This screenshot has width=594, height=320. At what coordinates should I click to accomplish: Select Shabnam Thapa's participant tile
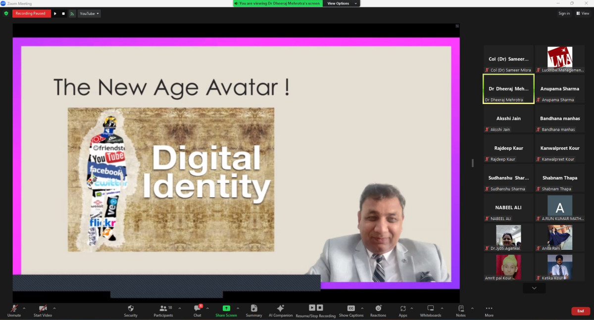(x=560, y=178)
